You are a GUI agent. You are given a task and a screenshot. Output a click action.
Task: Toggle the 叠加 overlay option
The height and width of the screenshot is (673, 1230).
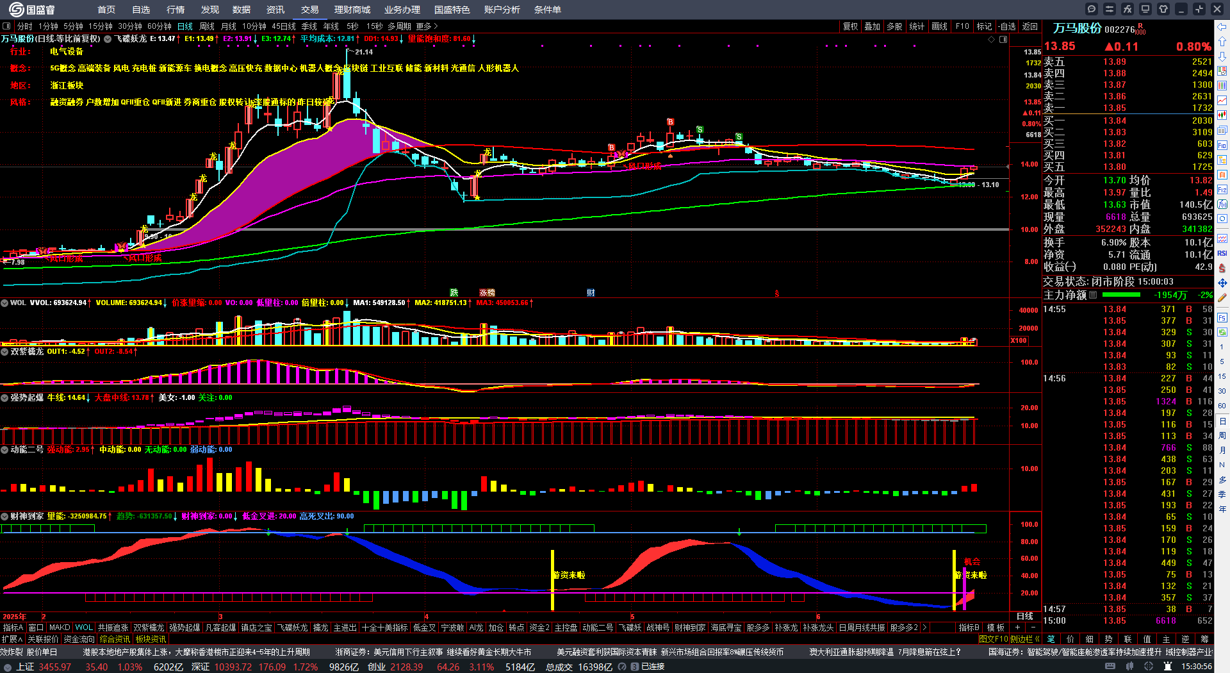[x=873, y=26]
